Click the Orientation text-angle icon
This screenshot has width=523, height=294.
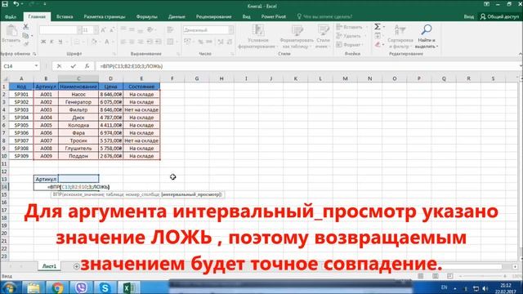pos(150,29)
